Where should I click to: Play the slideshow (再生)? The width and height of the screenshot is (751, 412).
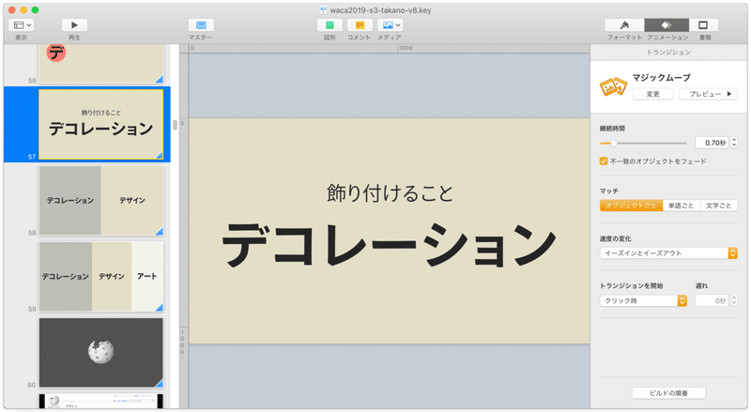coord(74,25)
